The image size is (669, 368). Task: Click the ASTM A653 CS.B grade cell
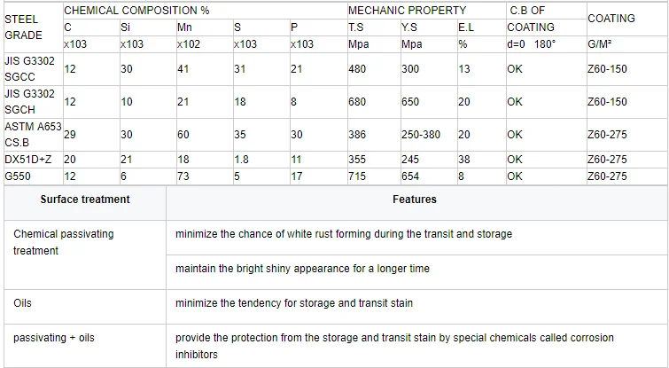(32, 135)
